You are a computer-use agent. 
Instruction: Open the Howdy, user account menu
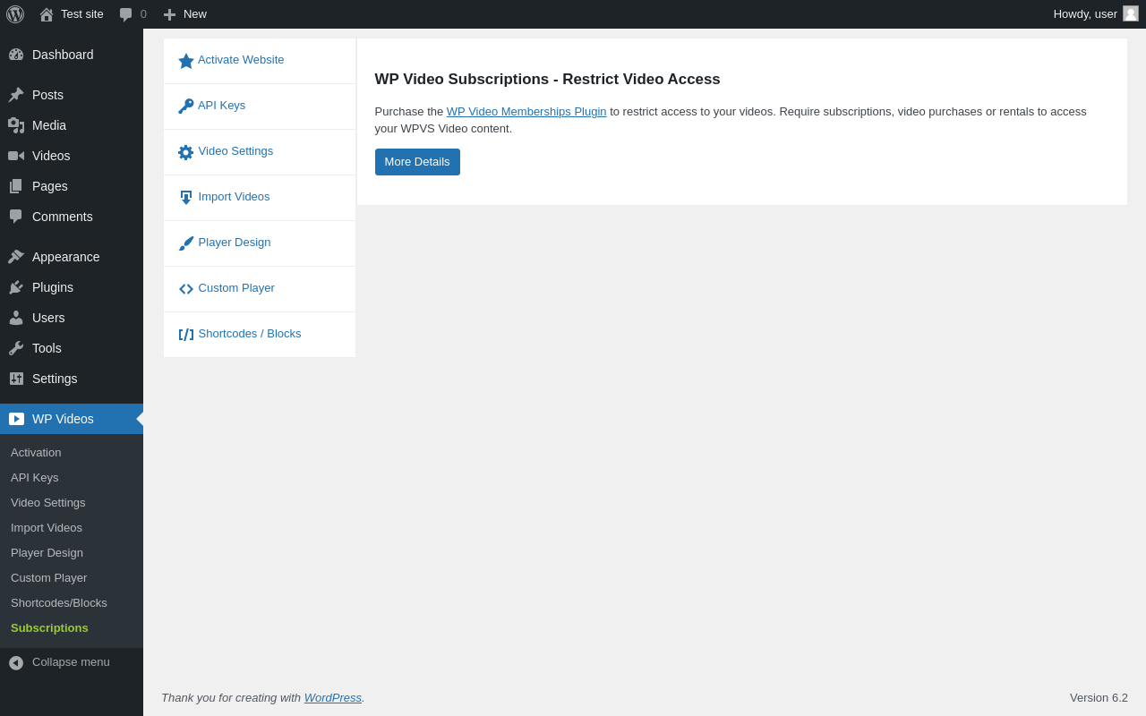pyautogui.click(x=1096, y=14)
